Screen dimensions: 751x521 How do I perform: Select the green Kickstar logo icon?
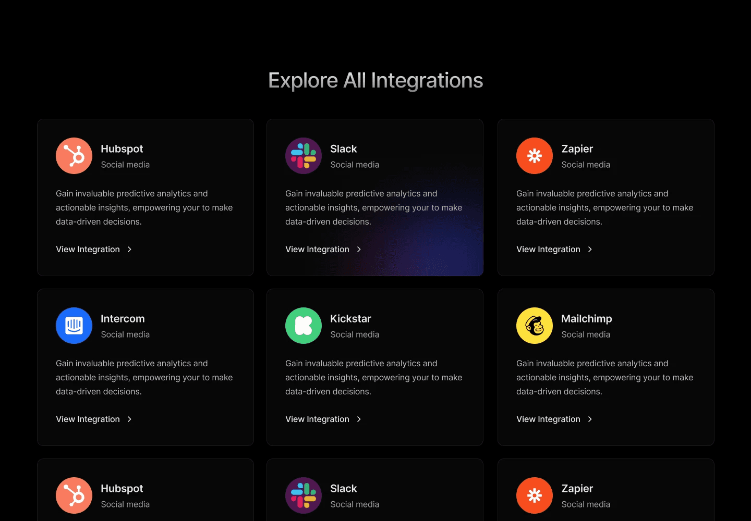(304, 326)
